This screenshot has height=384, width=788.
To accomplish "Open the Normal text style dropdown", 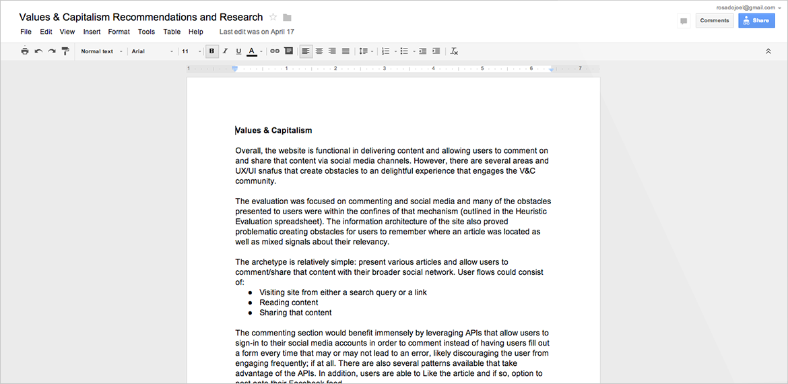I will 102,51.
